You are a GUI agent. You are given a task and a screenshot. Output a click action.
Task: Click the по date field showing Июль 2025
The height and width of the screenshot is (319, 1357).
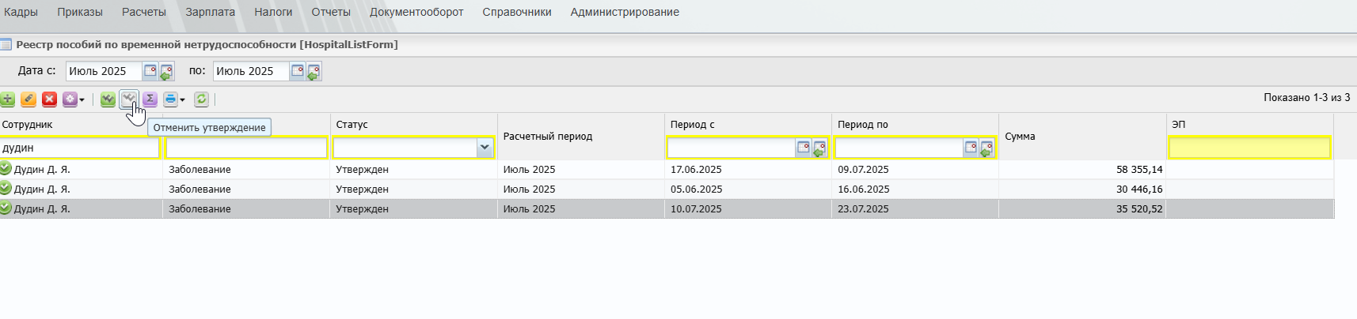pos(251,71)
